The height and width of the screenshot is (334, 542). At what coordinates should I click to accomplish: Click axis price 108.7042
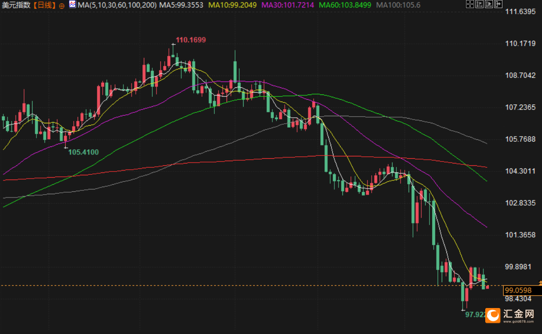520,75
